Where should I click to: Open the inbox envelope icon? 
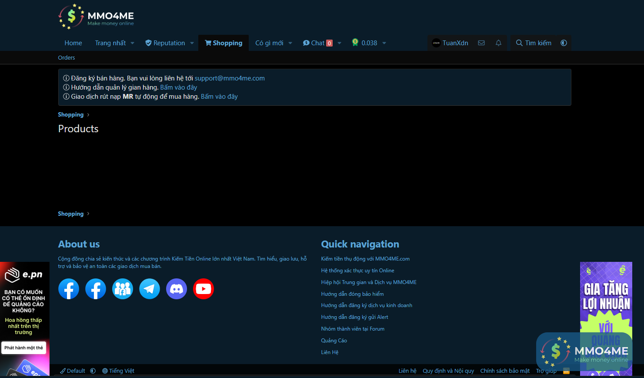click(x=481, y=43)
